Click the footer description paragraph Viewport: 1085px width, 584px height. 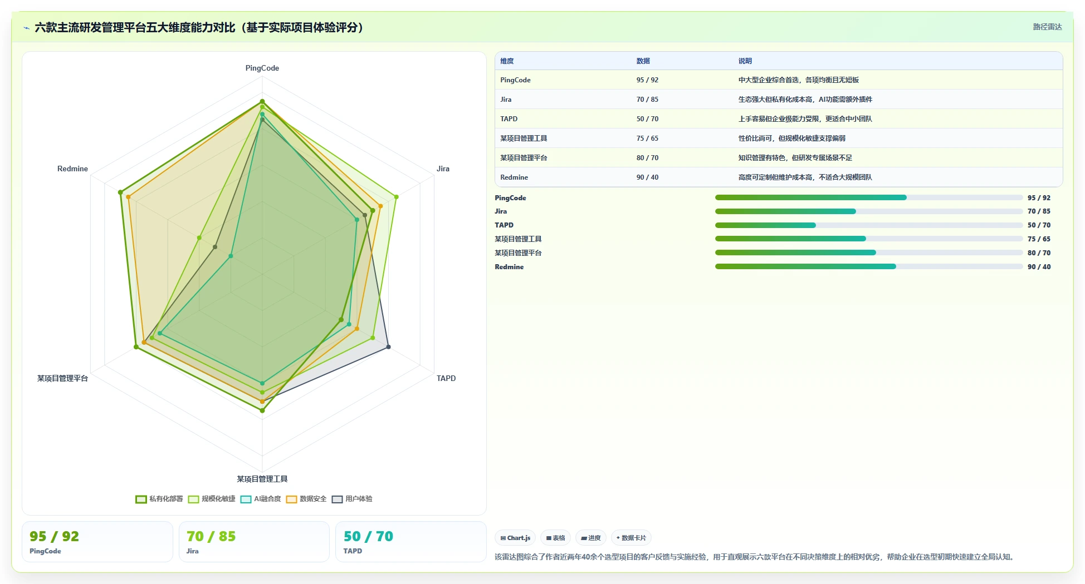(x=755, y=557)
